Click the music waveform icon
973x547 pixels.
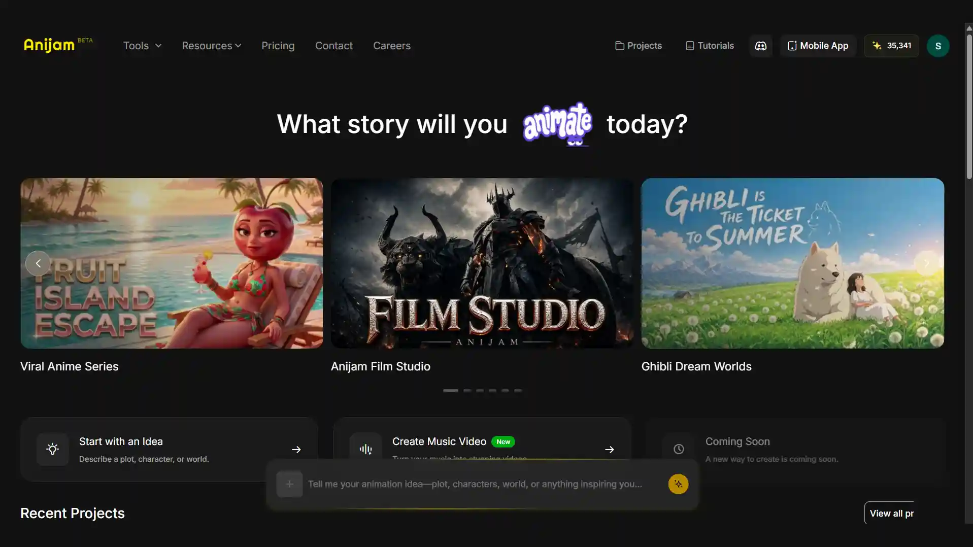(365, 448)
